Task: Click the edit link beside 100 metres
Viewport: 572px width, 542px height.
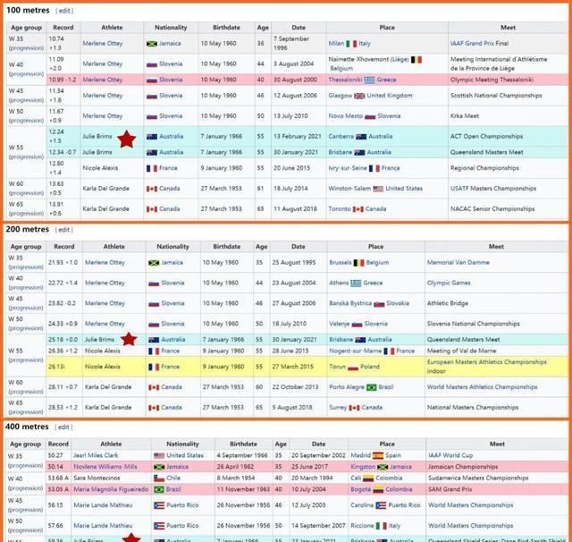Action: [64, 11]
